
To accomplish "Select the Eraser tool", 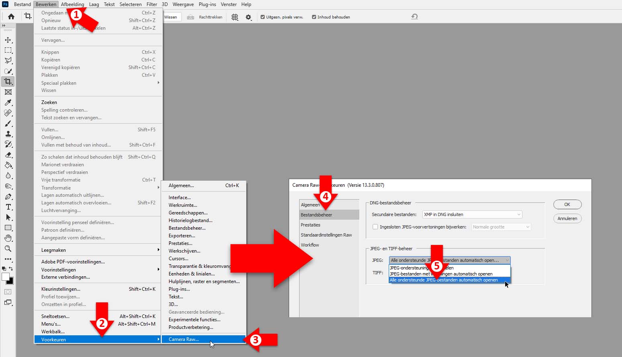I will (x=8, y=155).
